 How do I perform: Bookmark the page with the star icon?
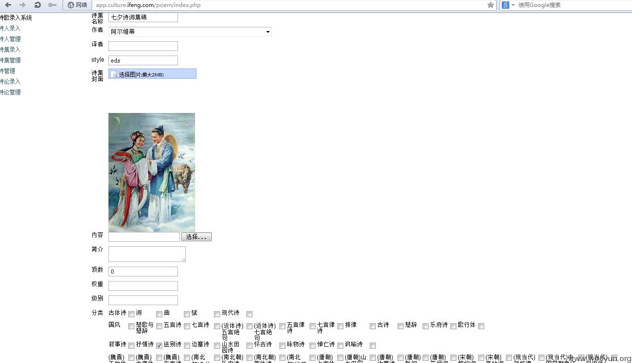491,5
